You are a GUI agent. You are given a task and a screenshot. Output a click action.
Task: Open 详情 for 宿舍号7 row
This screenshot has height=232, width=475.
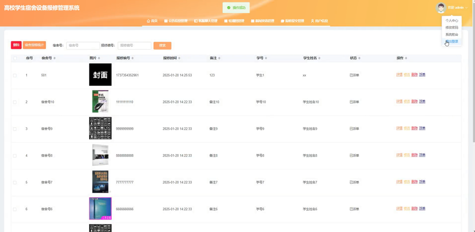(399, 182)
